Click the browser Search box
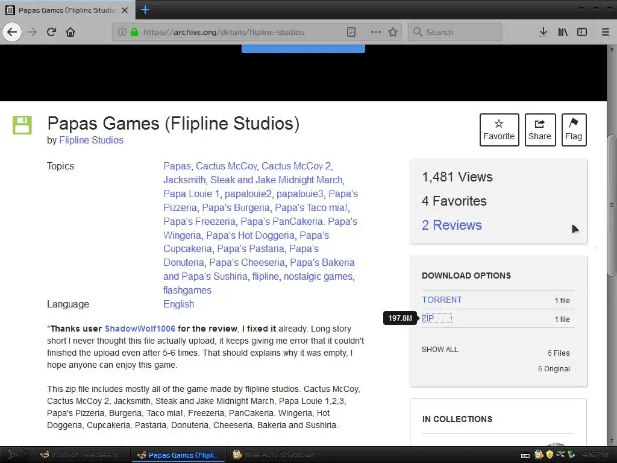Screen dimensions: 617x463 pos(456,33)
